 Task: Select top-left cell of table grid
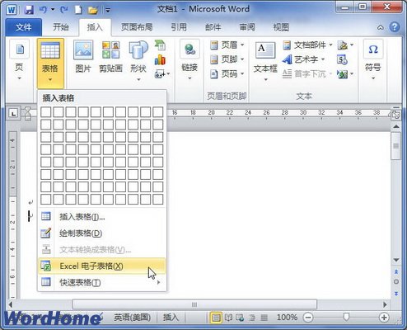point(46,112)
